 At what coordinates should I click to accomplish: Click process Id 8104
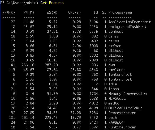pos(94,22)
